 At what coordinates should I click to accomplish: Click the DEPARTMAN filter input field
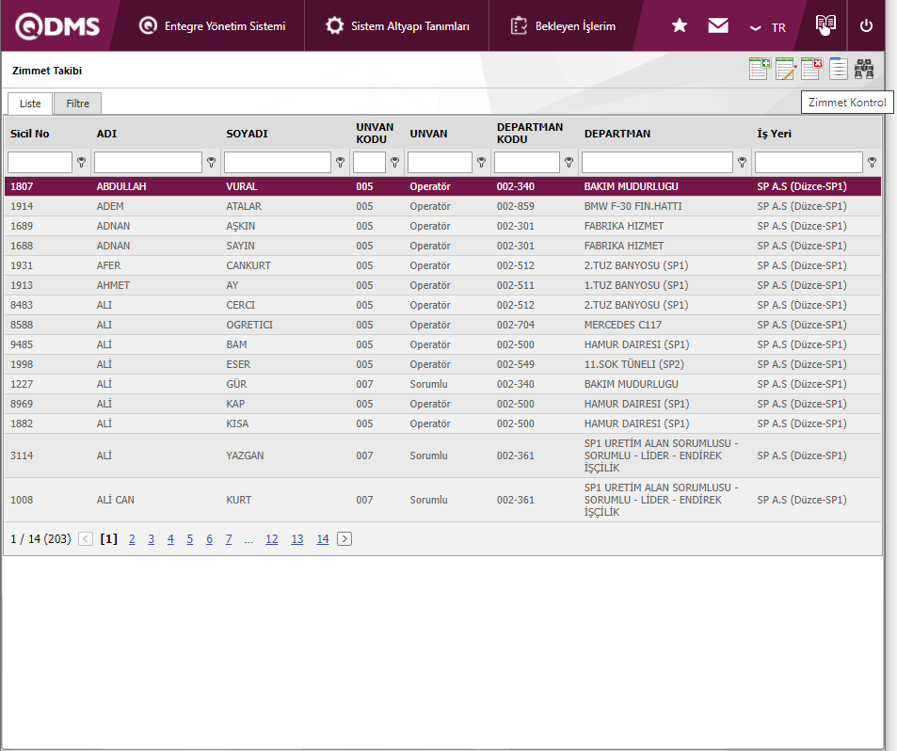[657, 163]
